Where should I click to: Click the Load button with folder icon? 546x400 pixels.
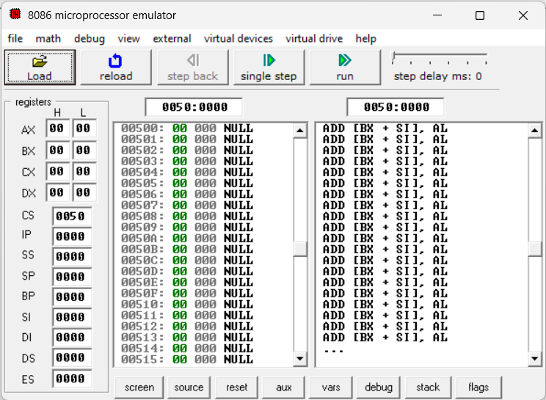tap(40, 68)
